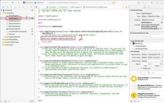Viewport: 164px width, 103px height.
Task: Click the Stop button in the toolbar
Action: (x=19, y=3)
